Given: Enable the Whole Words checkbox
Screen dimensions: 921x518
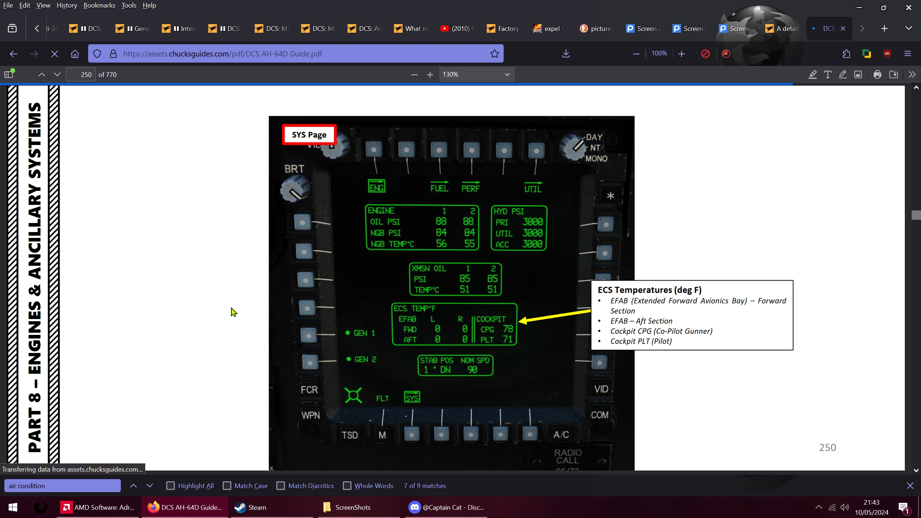Looking at the screenshot, I should (347, 486).
